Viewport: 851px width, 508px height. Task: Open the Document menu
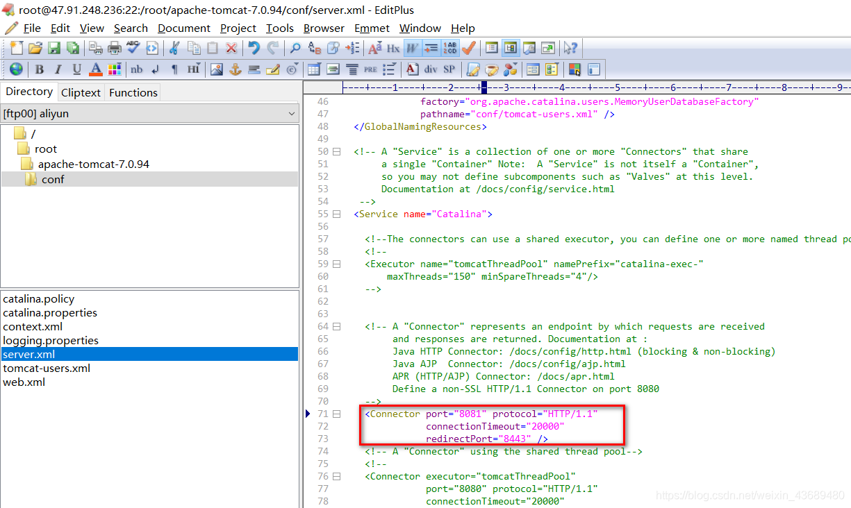pyautogui.click(x=184, y=28)
